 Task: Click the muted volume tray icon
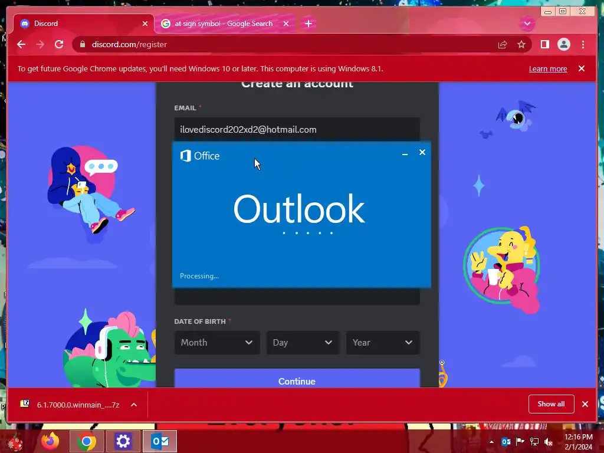(549, 442)
